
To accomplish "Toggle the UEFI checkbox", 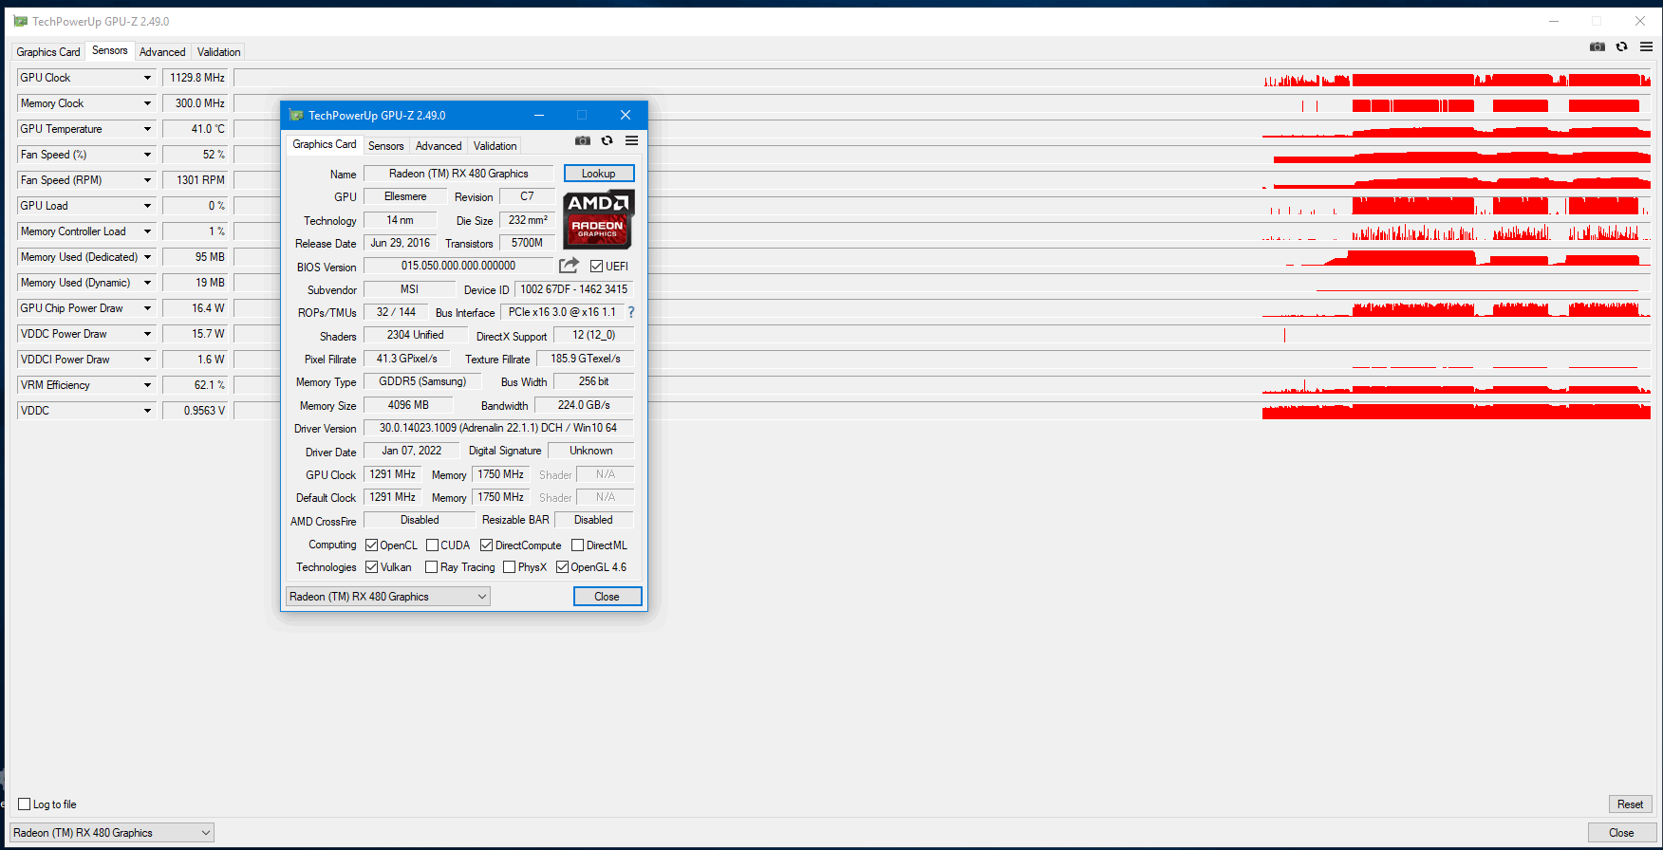I will click(596, 267).
